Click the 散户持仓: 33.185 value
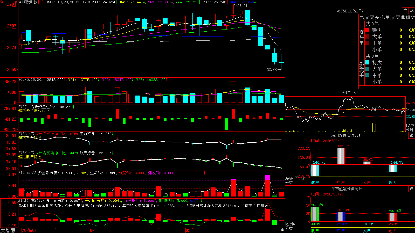The image size is (415, 233). [96, 153]
